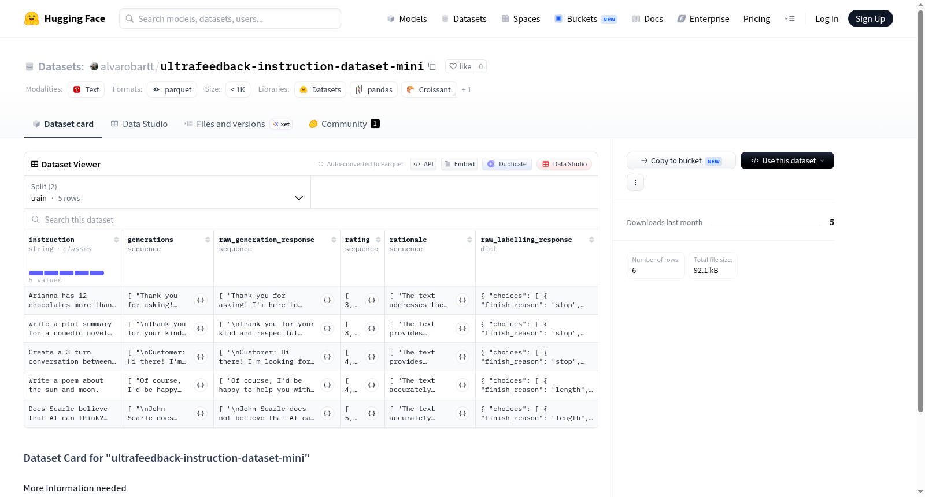Open the three-dot more options button

click(x=635, y=182)
